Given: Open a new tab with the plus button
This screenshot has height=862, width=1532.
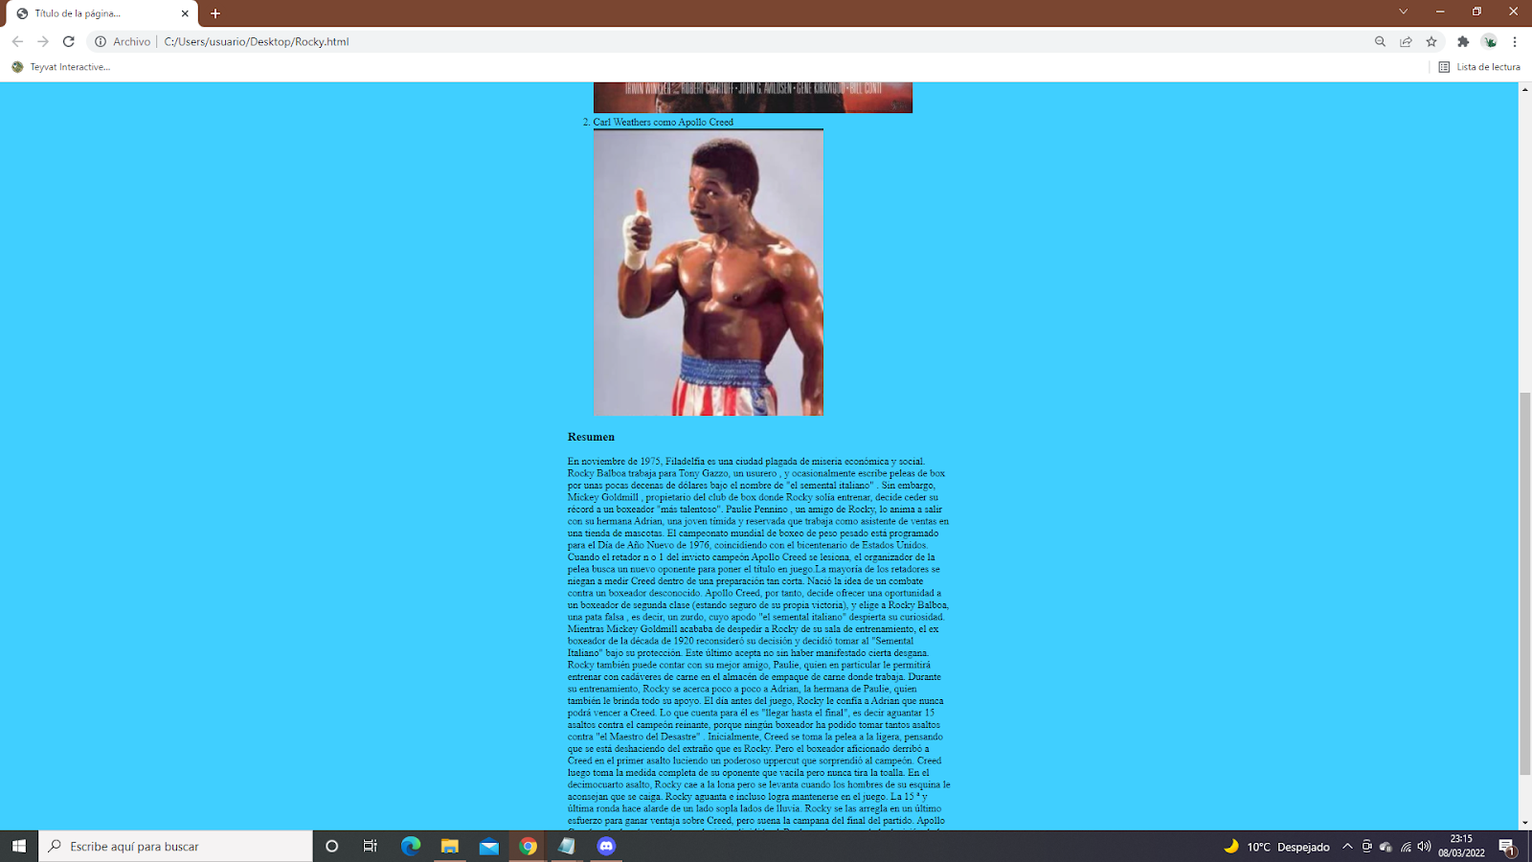Looking at the screenshot, I should [x=215, y=13].
